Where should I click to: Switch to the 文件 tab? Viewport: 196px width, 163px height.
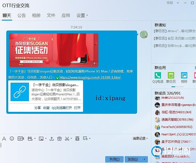[x=51, y=16]
